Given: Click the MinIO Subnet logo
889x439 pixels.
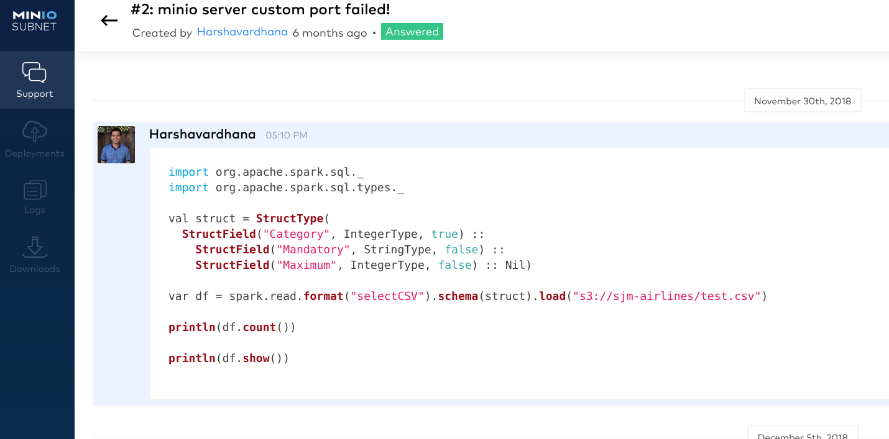Looking at the screenshot, I should coord(34,21).
